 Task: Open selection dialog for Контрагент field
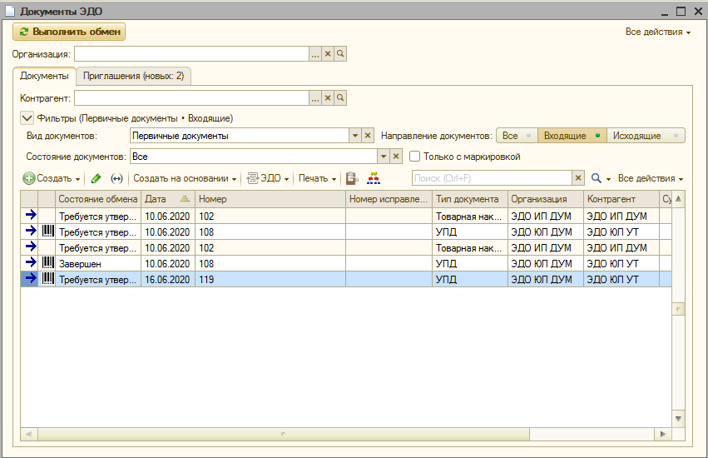(315, 98)
